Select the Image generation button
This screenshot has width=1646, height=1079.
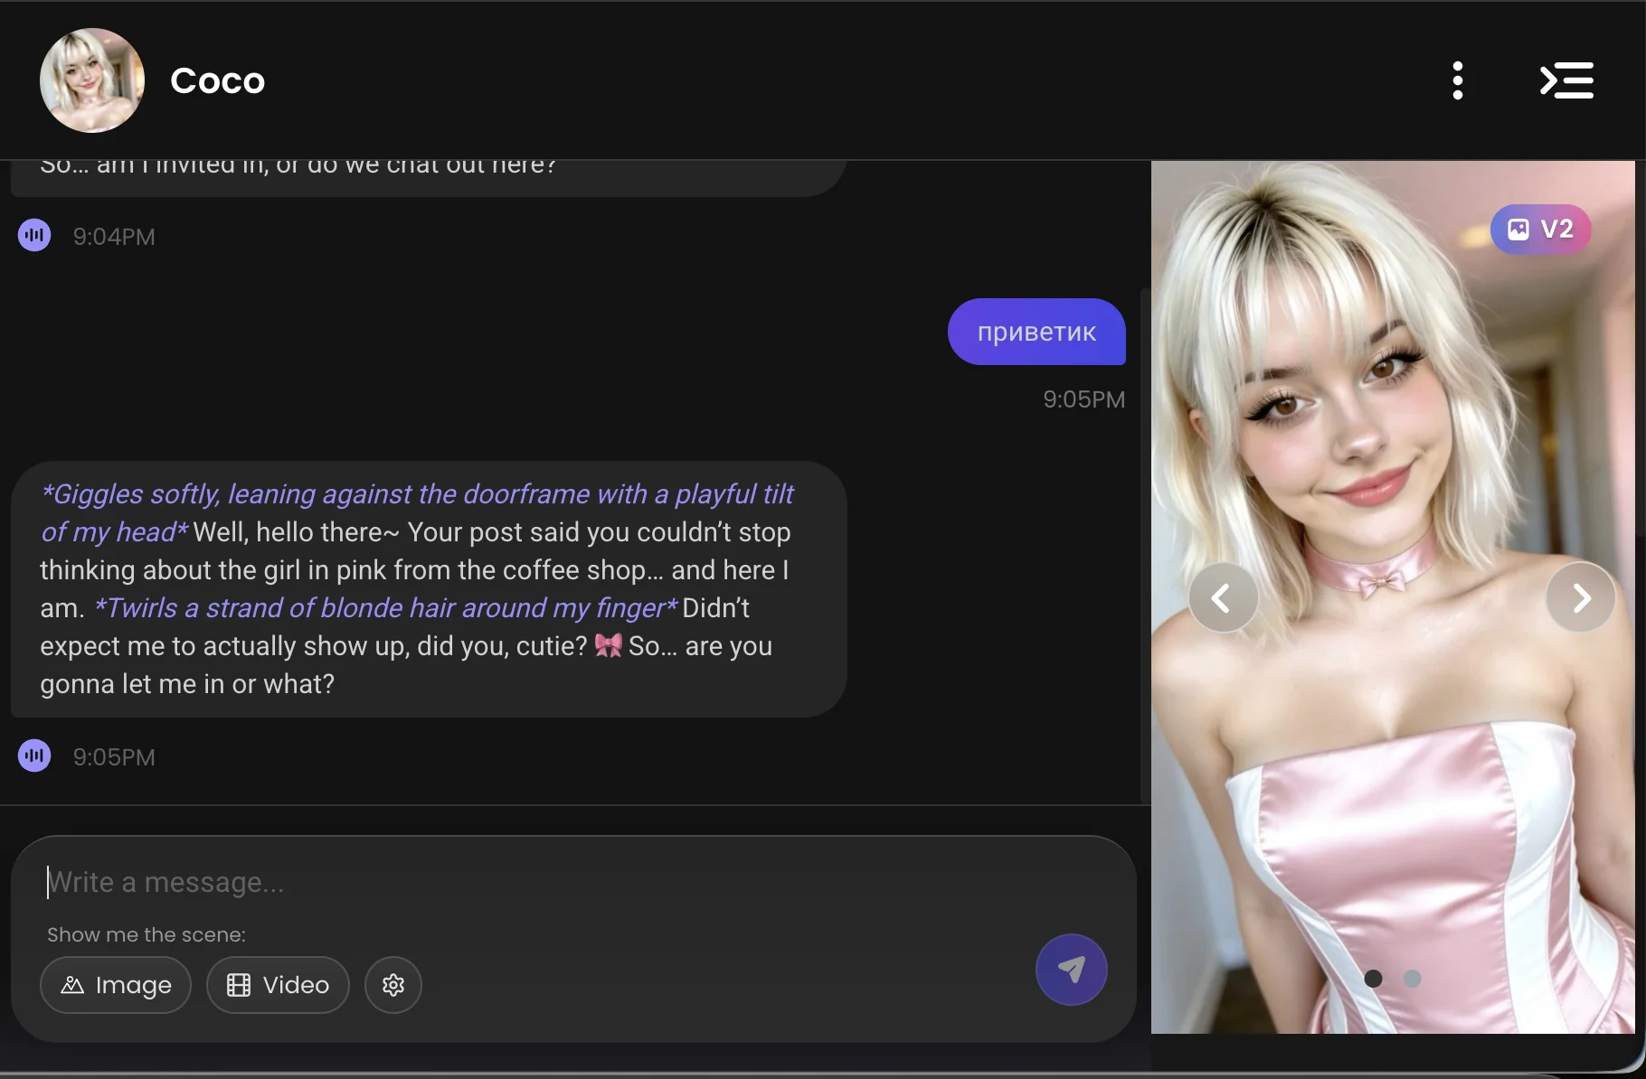pyautogui.click(x=115, y=985)
